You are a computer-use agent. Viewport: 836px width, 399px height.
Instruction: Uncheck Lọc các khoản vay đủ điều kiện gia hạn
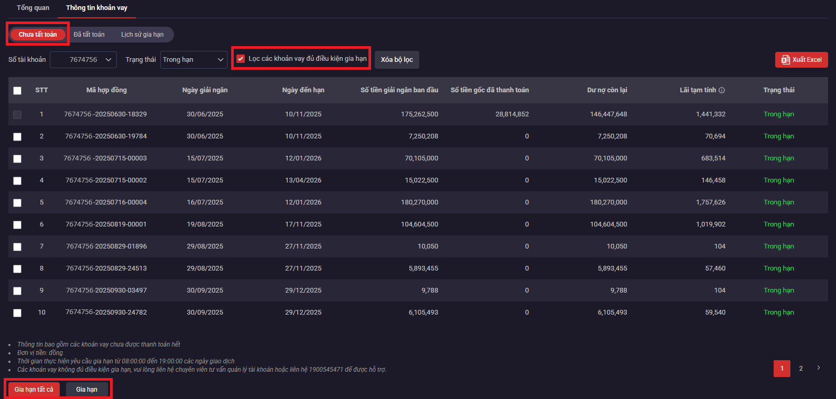tap(241, 59)
